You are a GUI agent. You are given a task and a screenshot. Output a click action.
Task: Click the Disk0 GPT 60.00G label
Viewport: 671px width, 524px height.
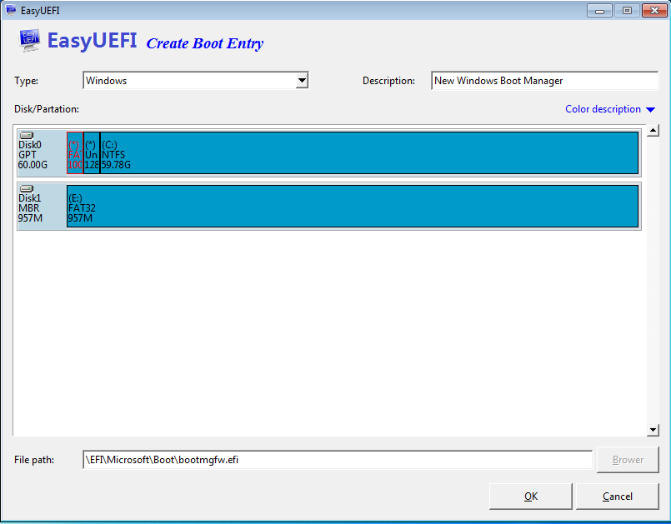point(33,155)
